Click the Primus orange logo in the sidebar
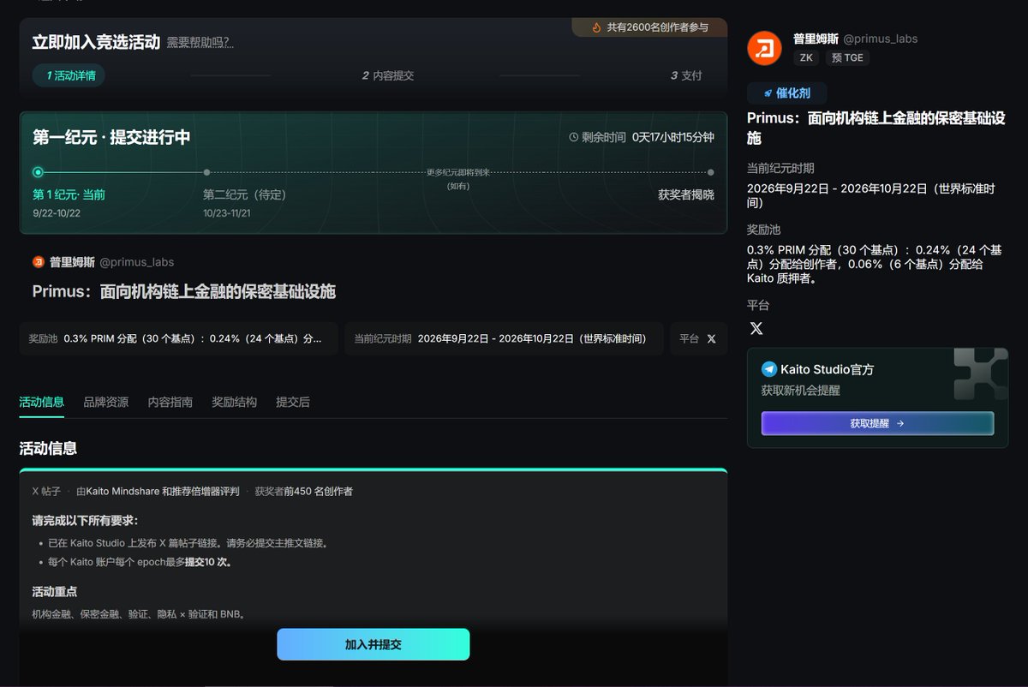The width and height of the screenshot is (1028, 687). click(x=764, y=48)
